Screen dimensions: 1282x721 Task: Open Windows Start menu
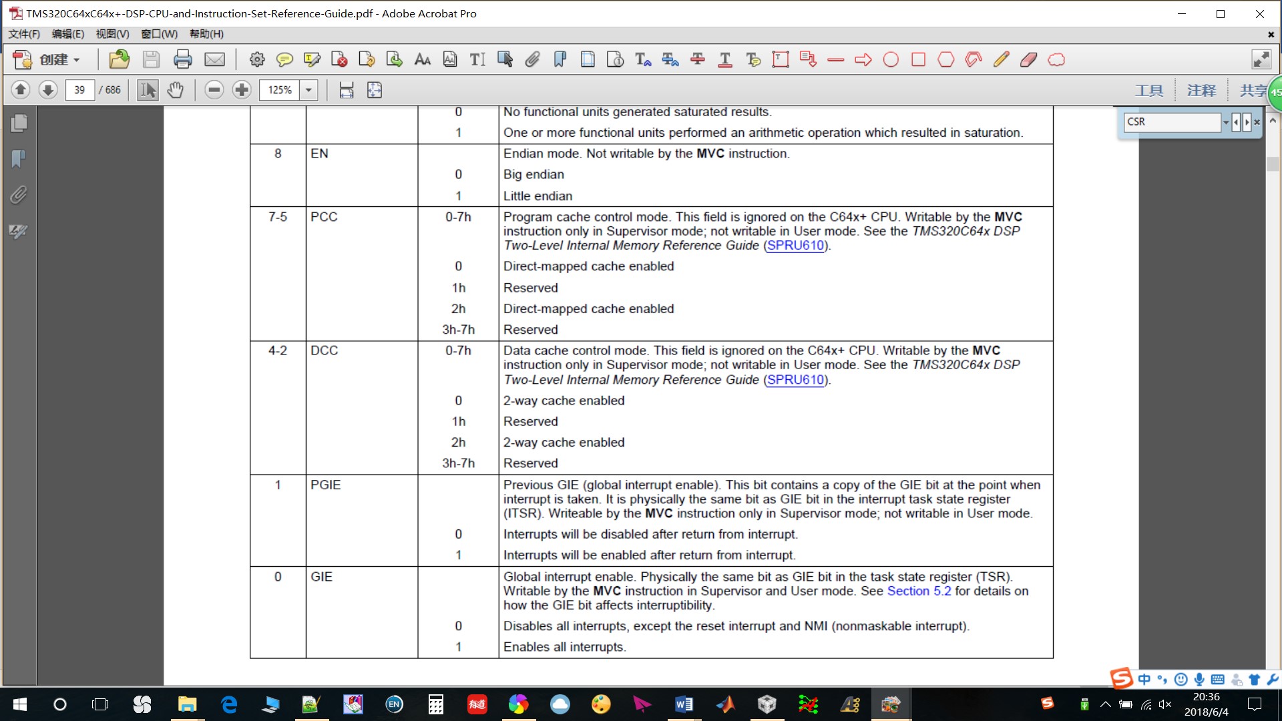[20, 704]
